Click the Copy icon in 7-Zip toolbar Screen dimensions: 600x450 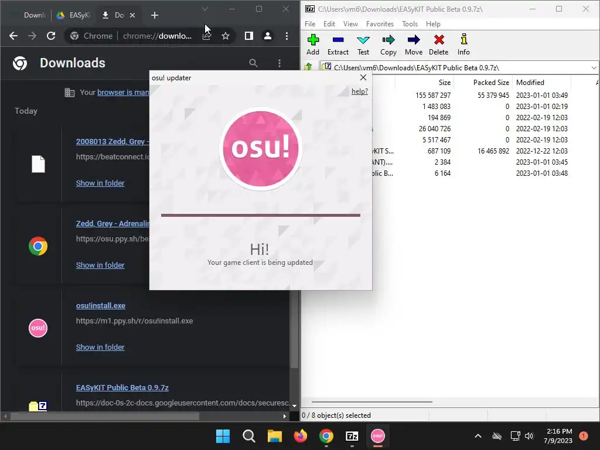pos(388,45)
